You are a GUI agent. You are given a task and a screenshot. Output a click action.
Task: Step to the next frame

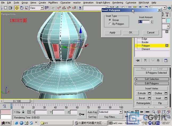pyautogui.click(x=142, y=112)
